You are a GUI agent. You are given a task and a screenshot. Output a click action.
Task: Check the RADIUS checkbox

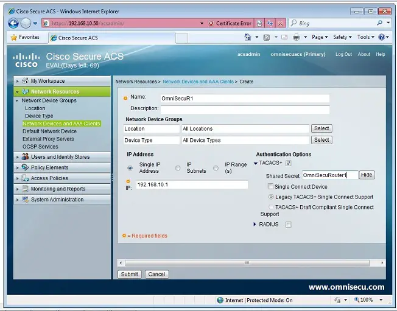(x=289, y=225)
